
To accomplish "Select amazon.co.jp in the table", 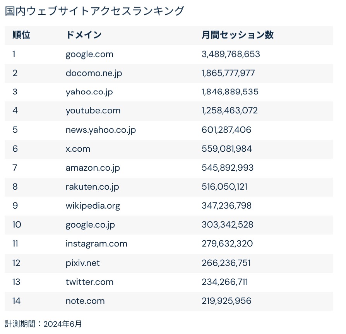I will 92,168.
